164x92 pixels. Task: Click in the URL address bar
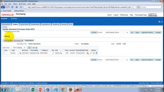79,7
